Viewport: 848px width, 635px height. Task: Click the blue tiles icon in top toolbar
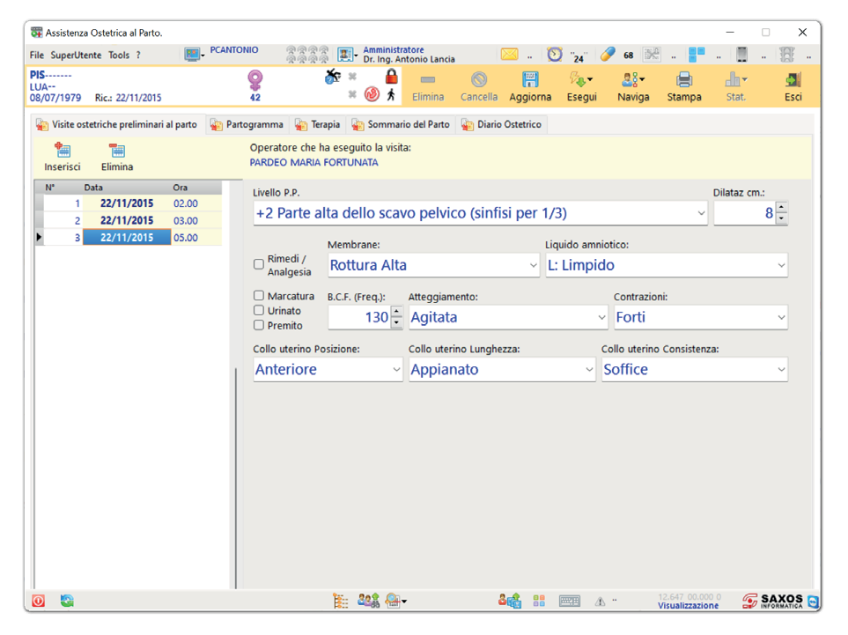pyautogui.click(x=697, y=54)
